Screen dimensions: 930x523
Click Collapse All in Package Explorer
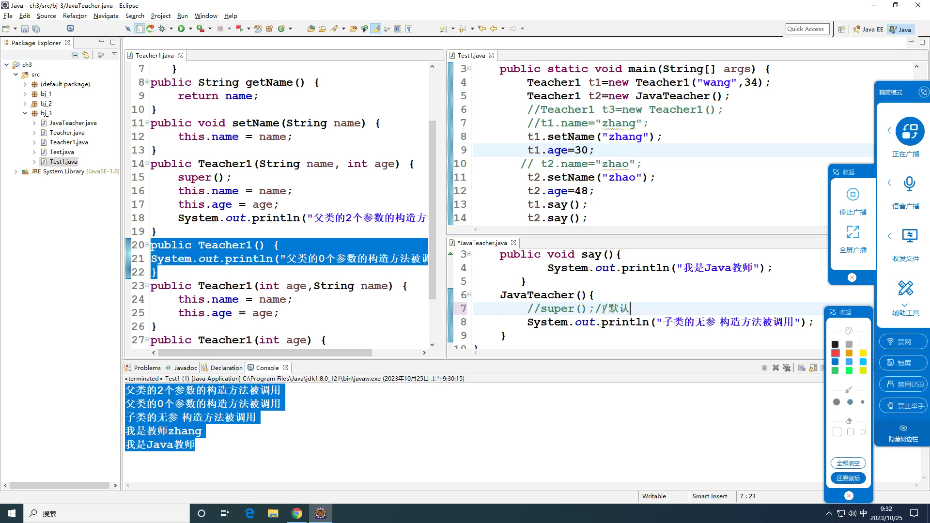tap(75, 55)
